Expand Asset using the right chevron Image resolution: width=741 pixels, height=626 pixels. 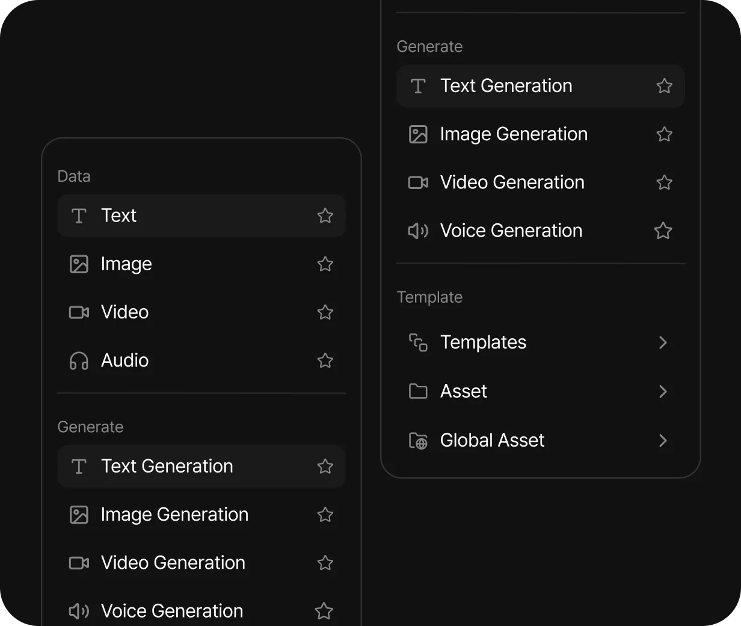tap(663, 391)
